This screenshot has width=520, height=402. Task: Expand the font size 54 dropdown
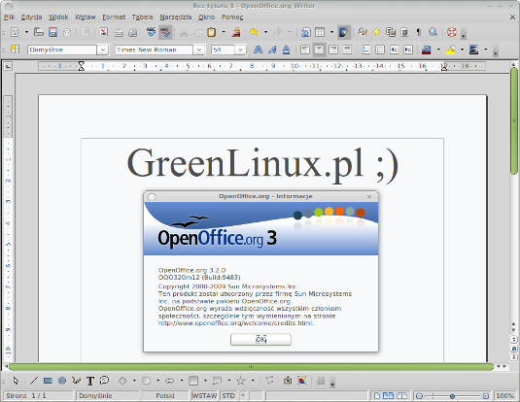(x=241, y=50)
